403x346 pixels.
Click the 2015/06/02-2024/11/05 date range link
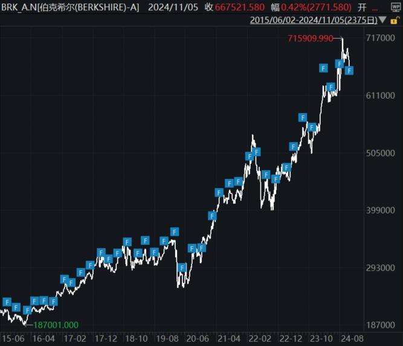click(x=314, y=21)
